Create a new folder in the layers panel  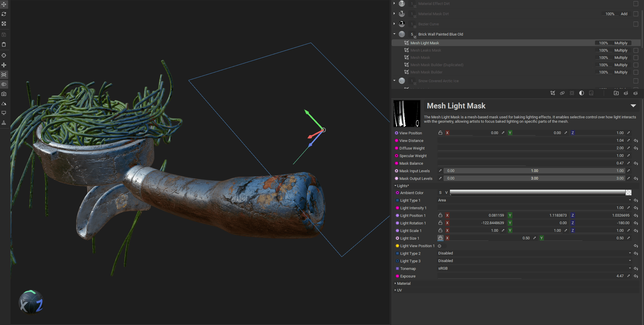pos(616,93)
